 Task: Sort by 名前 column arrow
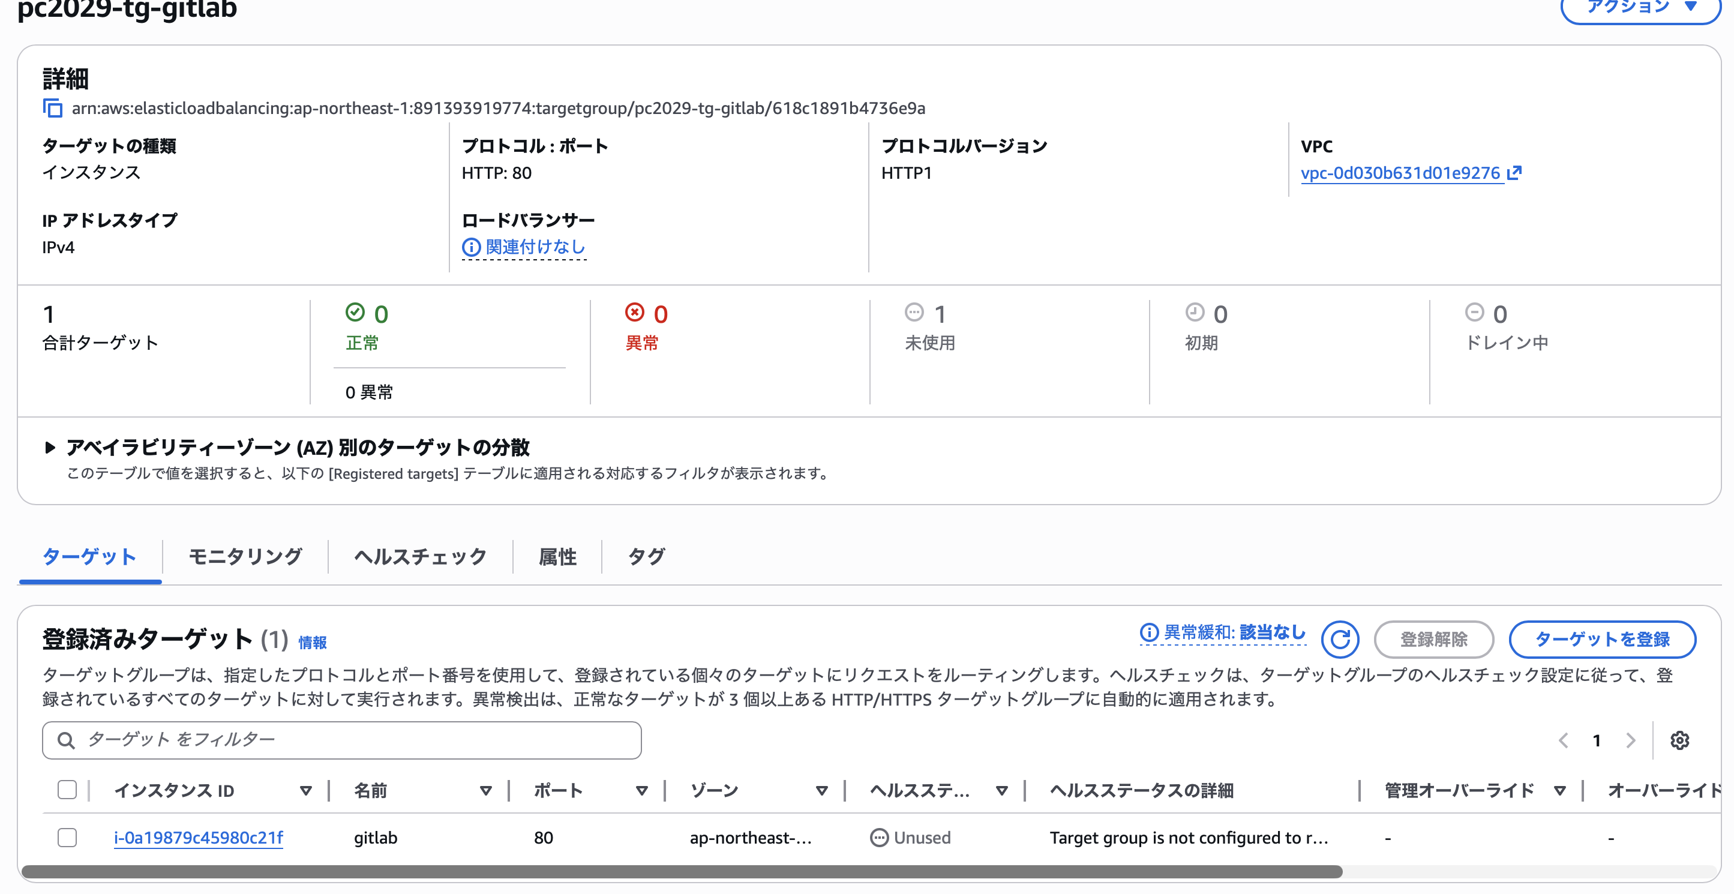click(x=485, y=791)
